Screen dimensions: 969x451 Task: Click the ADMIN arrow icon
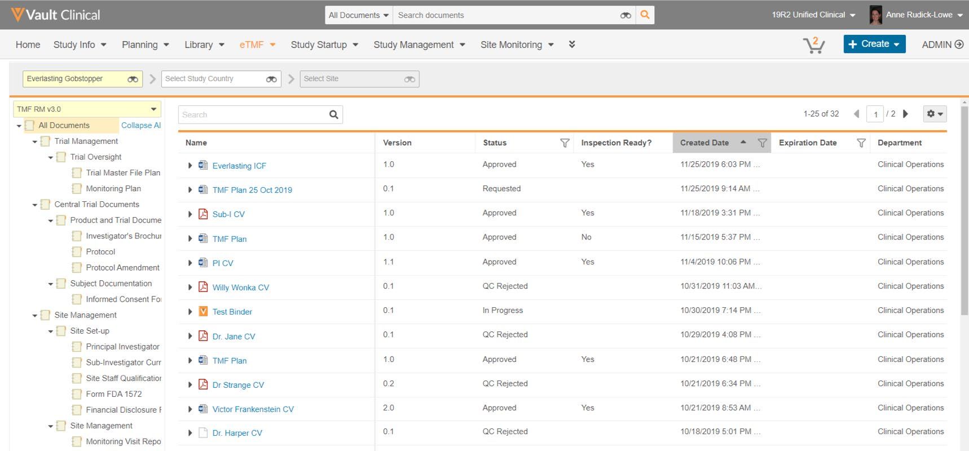(x=959, y=45)
